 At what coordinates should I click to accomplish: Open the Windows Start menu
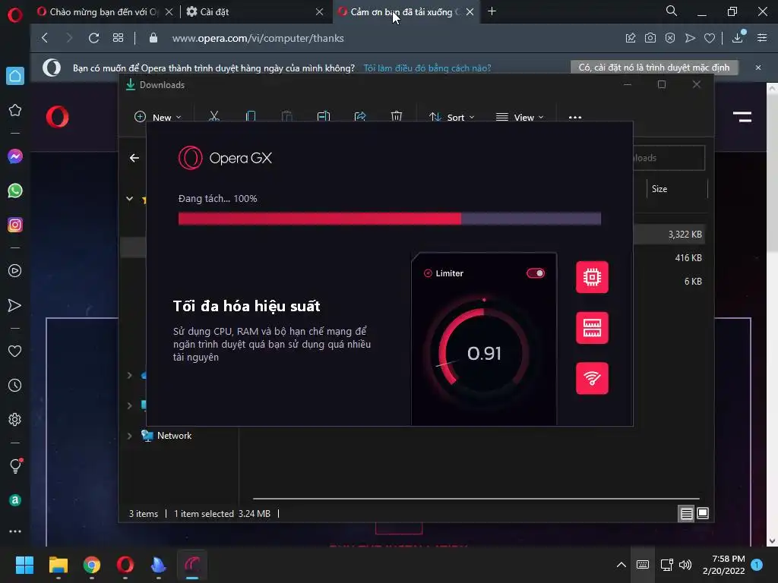[x=24, y=565]
